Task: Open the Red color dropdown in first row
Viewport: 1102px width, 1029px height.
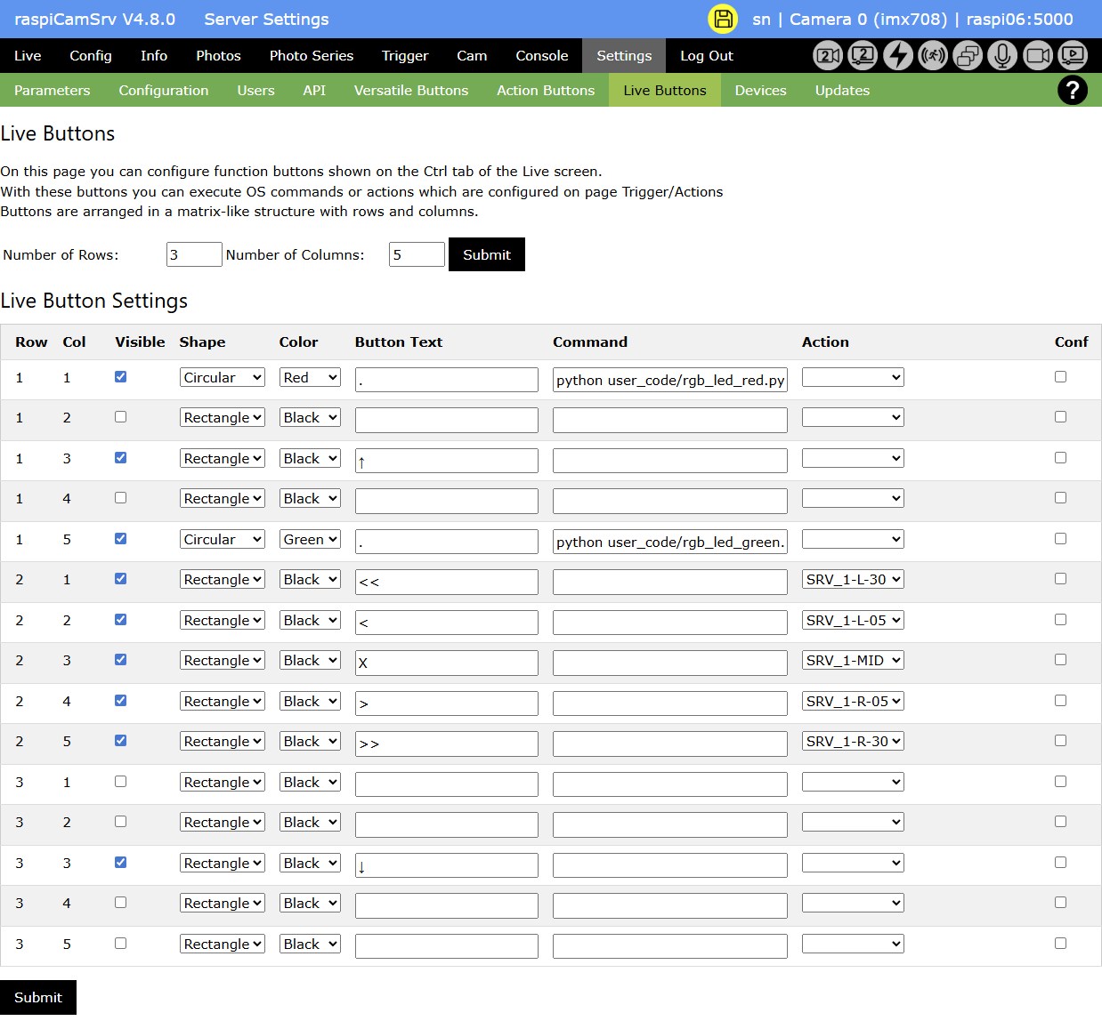Action: click(310, 377)
